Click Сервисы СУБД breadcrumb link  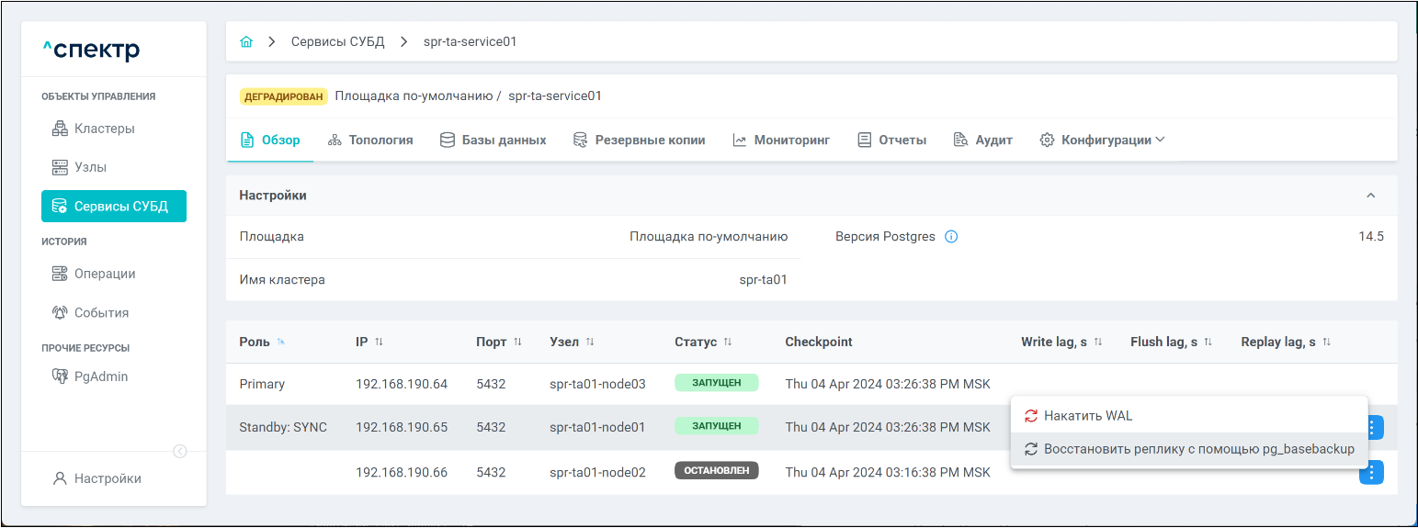point(337,42)
